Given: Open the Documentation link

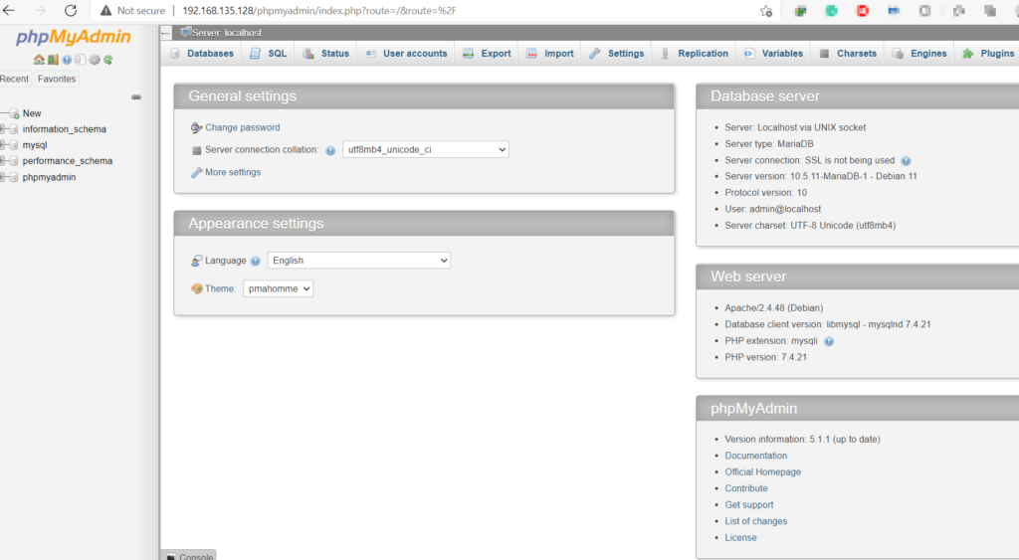Looking at the screenshot, I should tap(756, 456).
